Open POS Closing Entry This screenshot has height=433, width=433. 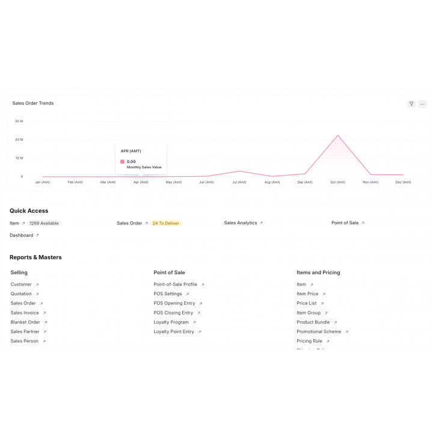pyautogui.click(x=173, y=313)
